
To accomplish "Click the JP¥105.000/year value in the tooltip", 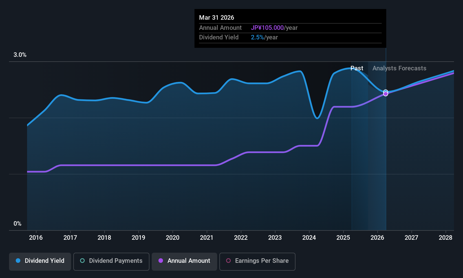I will [267, 28].
